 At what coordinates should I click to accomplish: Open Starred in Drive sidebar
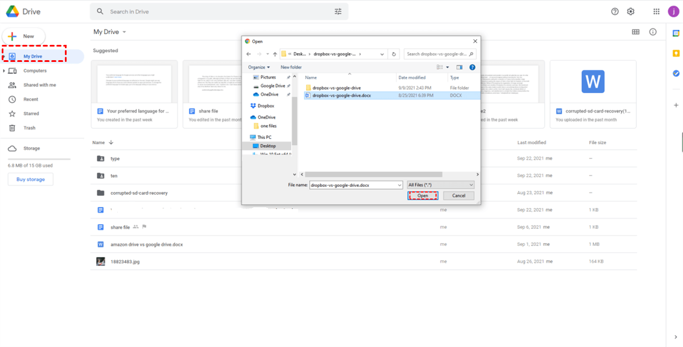(x=31, y=114)
